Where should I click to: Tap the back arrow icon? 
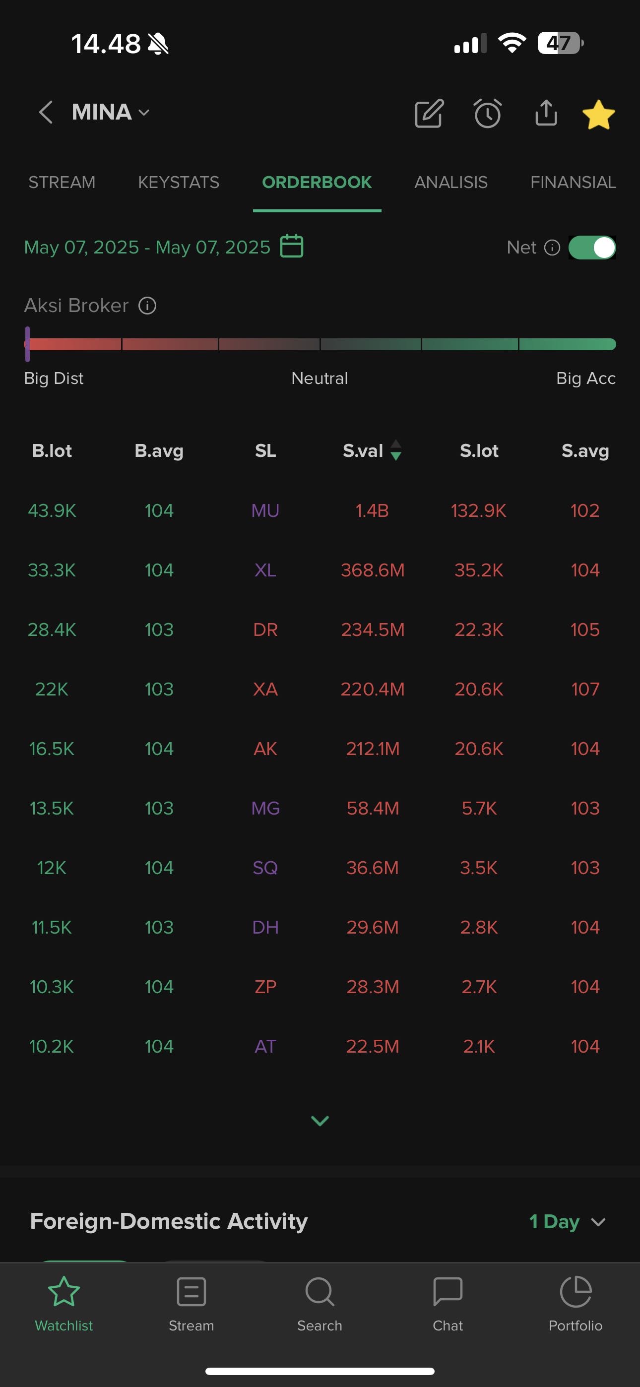pyautogui.click(x=46, y=113)
